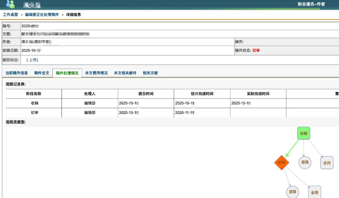Select the green 收稿 flowchart node

pyautogui.click(x=304, y=133)
